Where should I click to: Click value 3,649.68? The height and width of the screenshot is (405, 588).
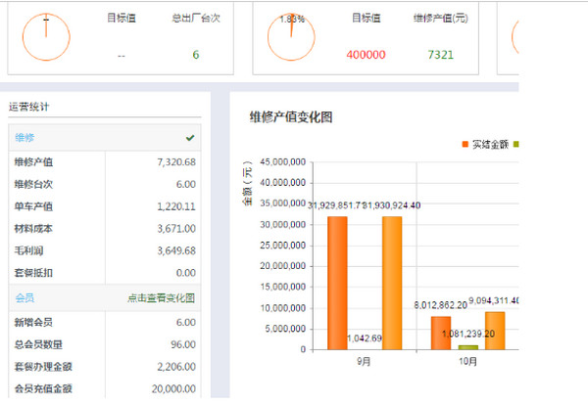176,250
